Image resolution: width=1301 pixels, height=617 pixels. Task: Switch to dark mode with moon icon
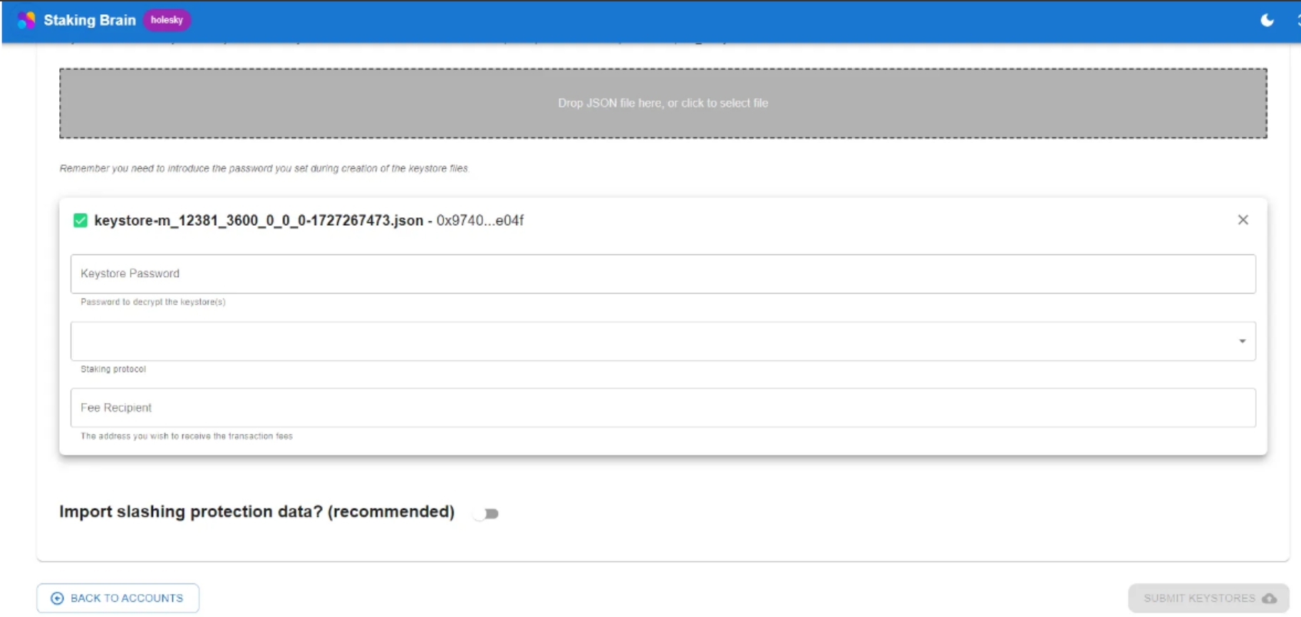(x=1267, y=20)
